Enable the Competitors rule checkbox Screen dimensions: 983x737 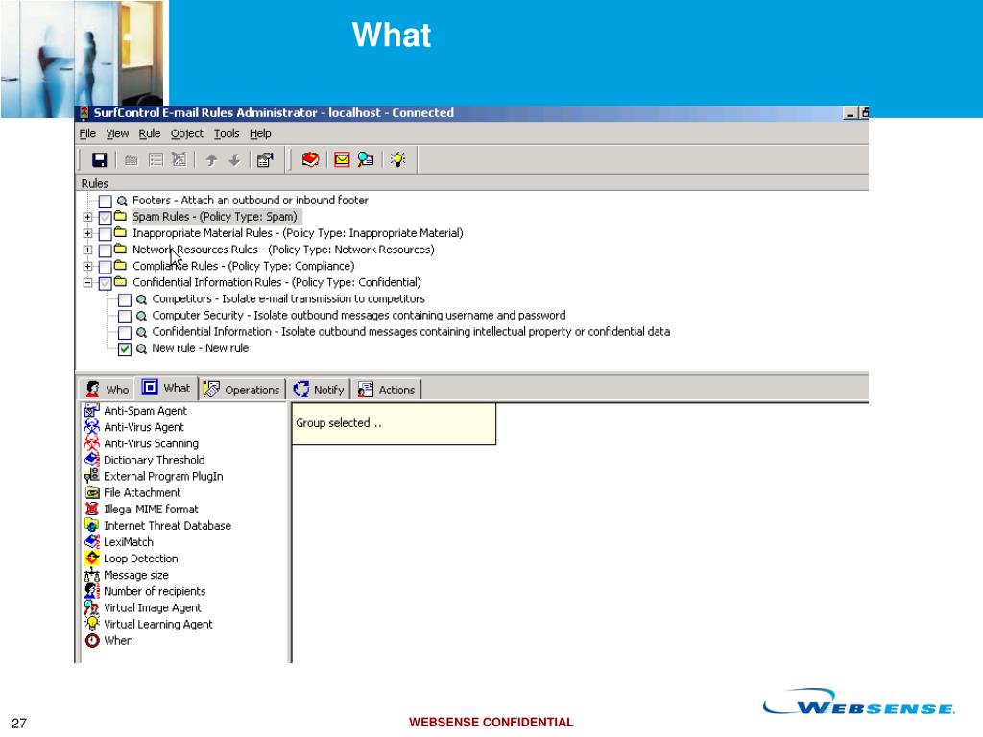click(125, 299)
